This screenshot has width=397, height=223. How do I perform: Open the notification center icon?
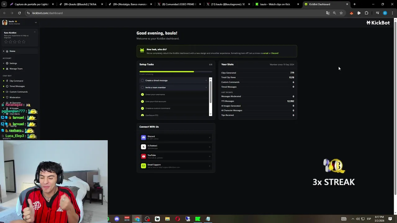coord(390,219)
